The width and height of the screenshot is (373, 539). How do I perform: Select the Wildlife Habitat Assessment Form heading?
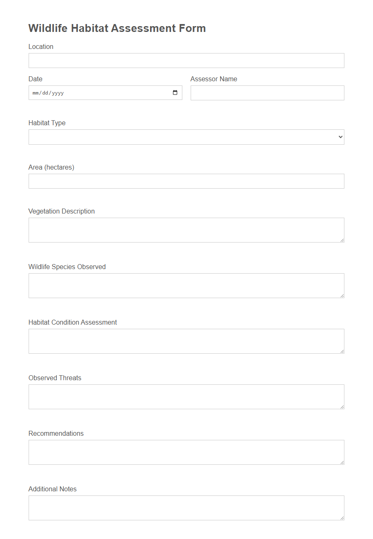point(116,28)
